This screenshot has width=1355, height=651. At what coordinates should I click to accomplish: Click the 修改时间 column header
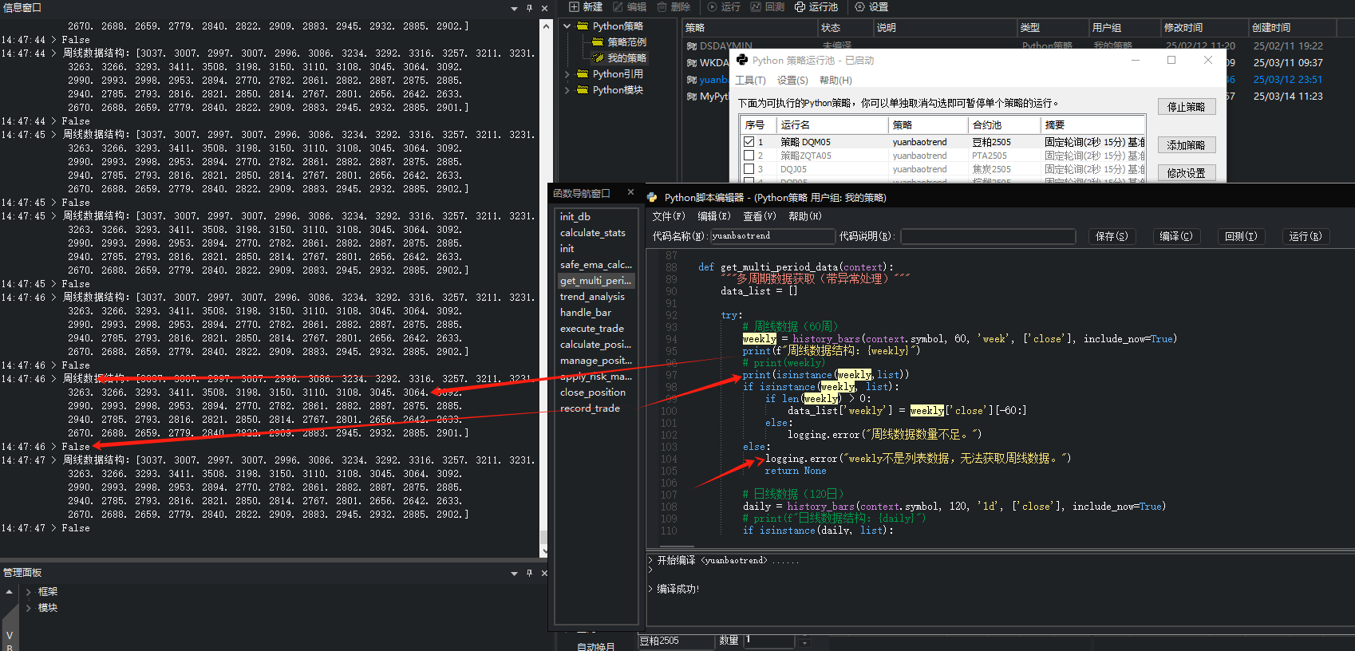[x=1204, y=27]
